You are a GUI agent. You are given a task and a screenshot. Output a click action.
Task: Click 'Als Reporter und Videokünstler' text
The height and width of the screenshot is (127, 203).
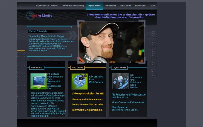(x=129, y=95)
